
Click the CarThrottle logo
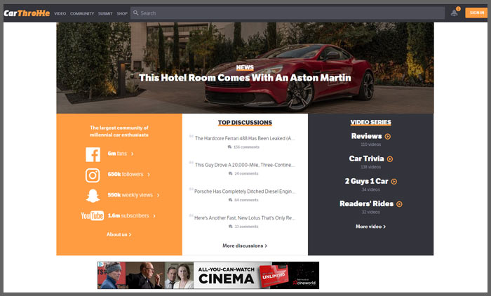[x=27, y=13]
